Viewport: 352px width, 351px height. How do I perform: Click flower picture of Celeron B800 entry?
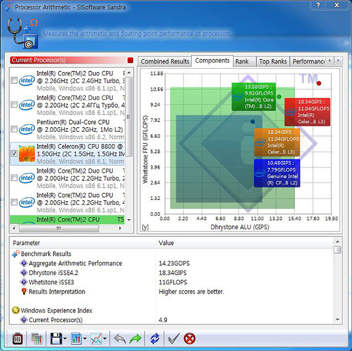tap(27, 154)
